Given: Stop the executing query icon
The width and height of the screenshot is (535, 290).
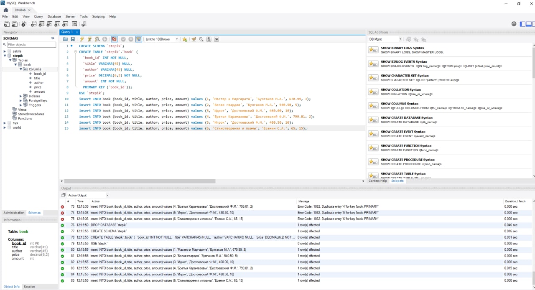Looking at the screenshot, I should point(105,39).
